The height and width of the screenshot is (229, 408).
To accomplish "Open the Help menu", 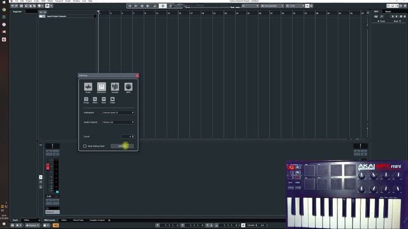I will coord(90,1).
